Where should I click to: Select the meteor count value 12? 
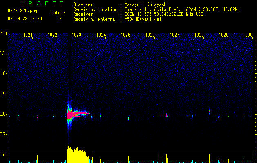pos(59,19)
